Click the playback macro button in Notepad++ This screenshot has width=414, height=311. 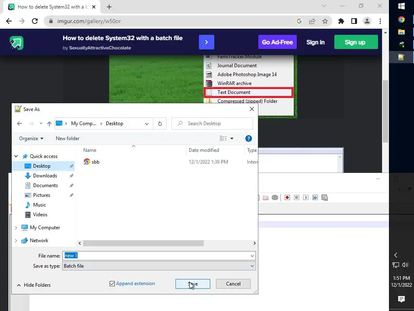(306, 198)
